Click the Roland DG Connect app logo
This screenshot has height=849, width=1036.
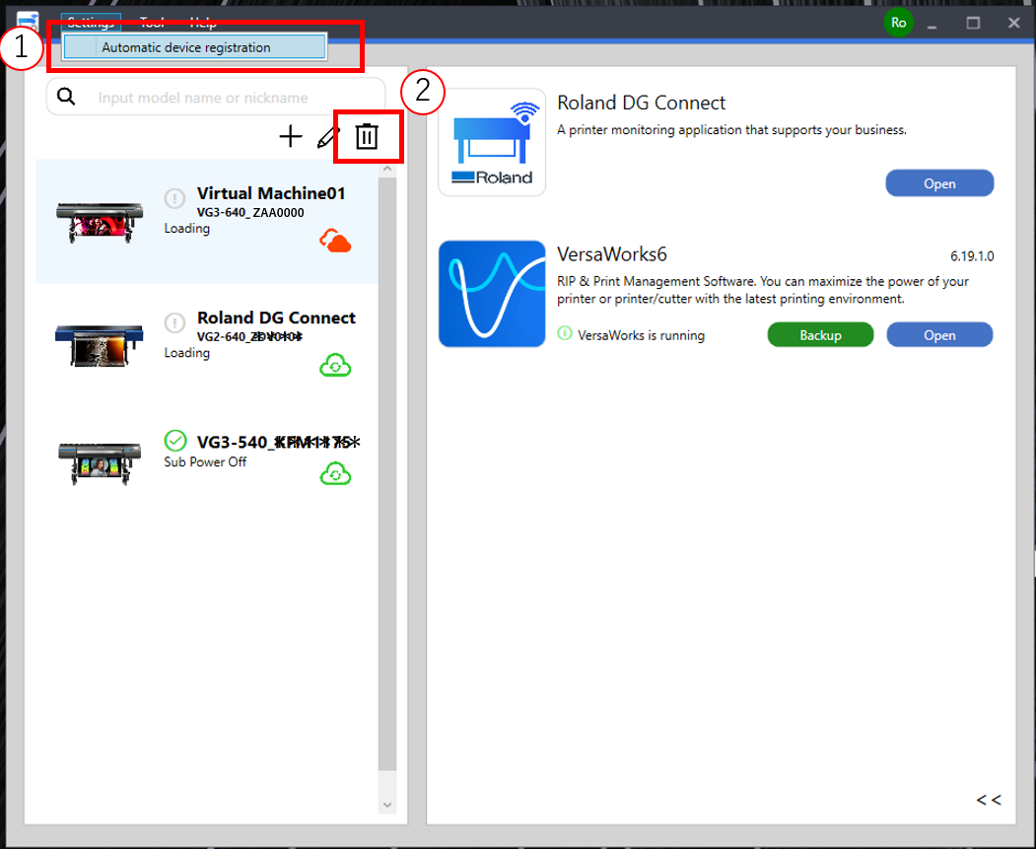point(492,143)
